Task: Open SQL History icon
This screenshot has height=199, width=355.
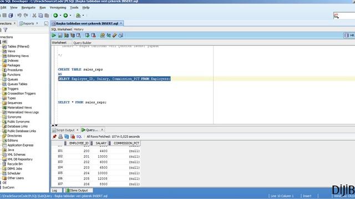Action: click(x=121, y=35)
